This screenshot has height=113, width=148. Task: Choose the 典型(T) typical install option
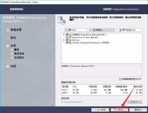[x=102, y=30]
